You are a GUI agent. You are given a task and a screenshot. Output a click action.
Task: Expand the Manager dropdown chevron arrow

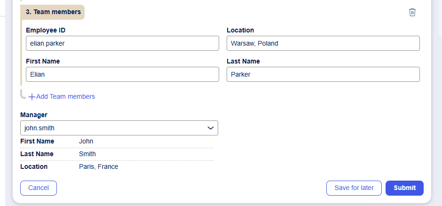(x=211, y=128)
